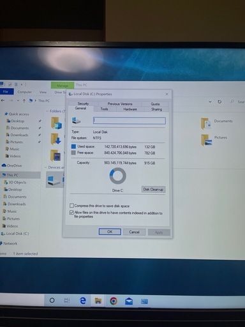This screenshot has width=245, height=327.
Task: Open the Security tab
Action: click(83, 103)
